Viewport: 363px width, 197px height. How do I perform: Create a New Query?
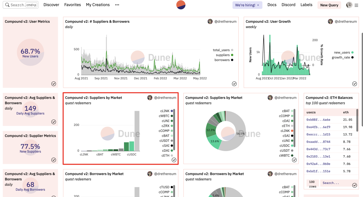[329, 5]
